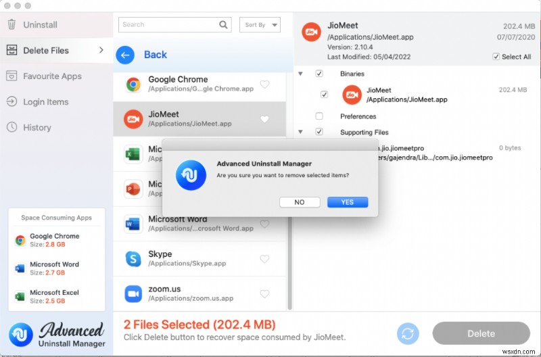Collapse the Supporting Files disclosure triangle

pyautogui.click(x=300, y=132)
